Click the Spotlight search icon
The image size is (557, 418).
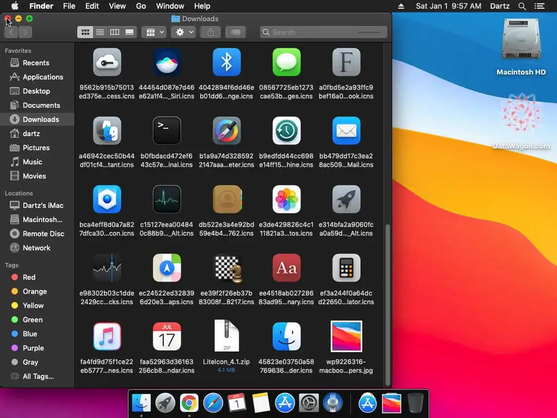522,6
